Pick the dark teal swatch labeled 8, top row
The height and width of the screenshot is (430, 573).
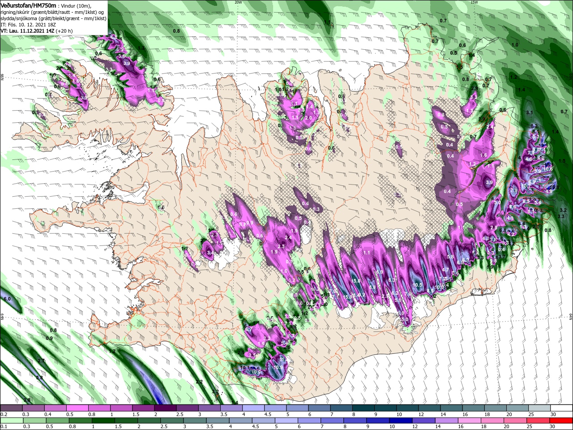coord(363,408)
